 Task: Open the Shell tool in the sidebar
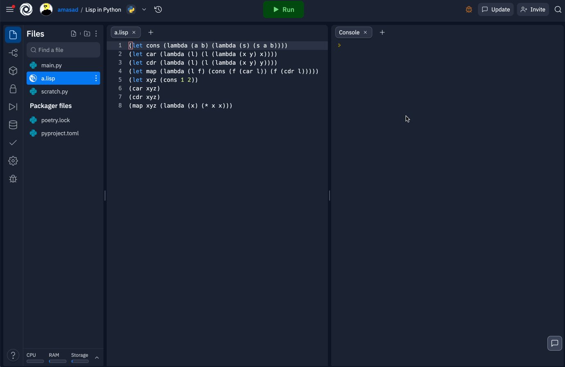[x=13, y=106]
